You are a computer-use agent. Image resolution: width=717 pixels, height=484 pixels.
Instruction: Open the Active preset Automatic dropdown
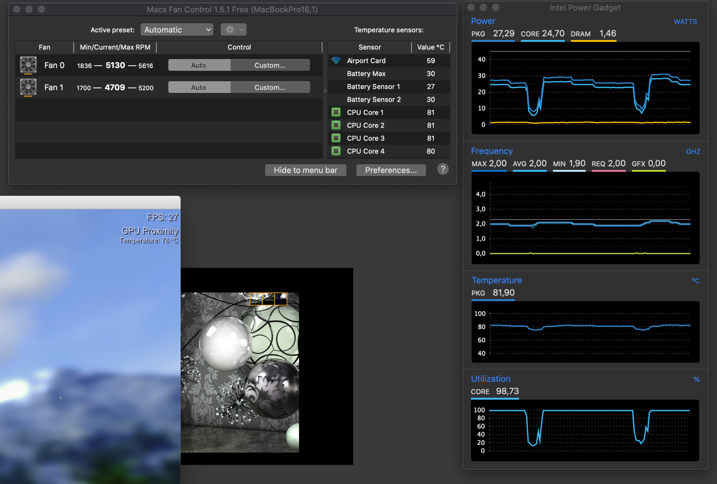(x=177, y=30)
